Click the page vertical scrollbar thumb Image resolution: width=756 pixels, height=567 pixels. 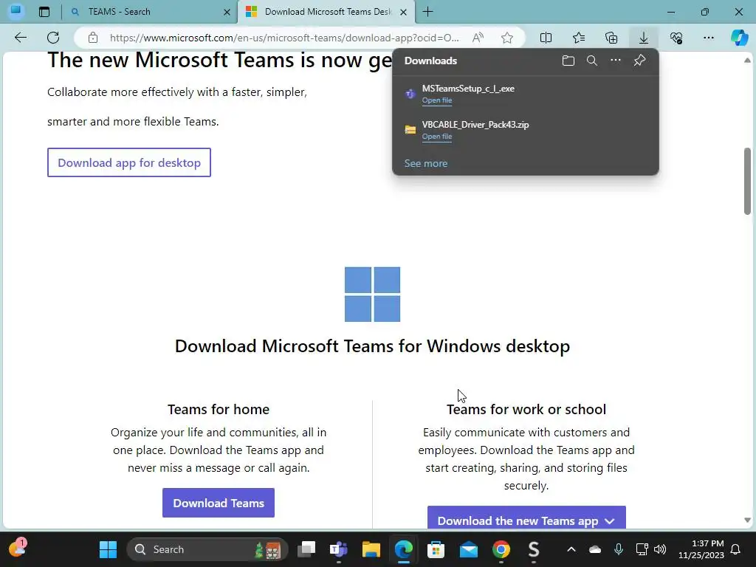click(747, 181)
